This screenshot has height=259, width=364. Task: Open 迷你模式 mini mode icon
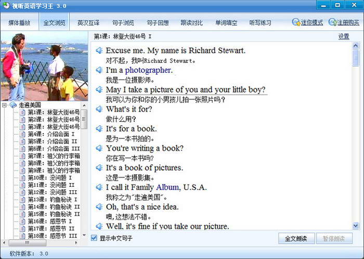[x=296, y=22]
